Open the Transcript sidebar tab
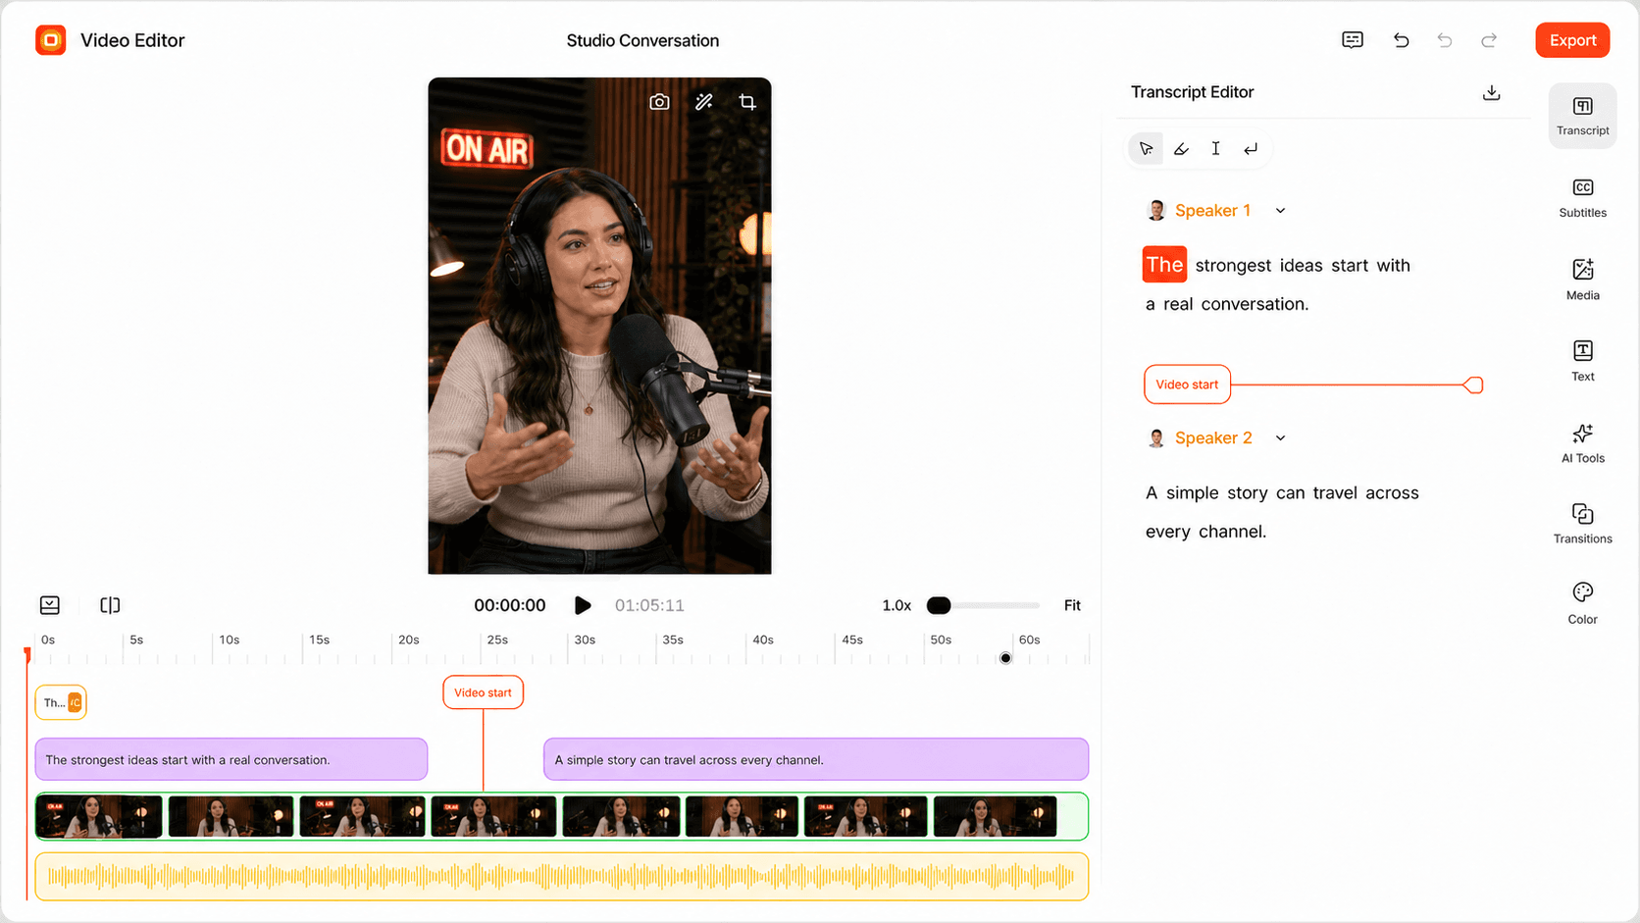 1582,116
